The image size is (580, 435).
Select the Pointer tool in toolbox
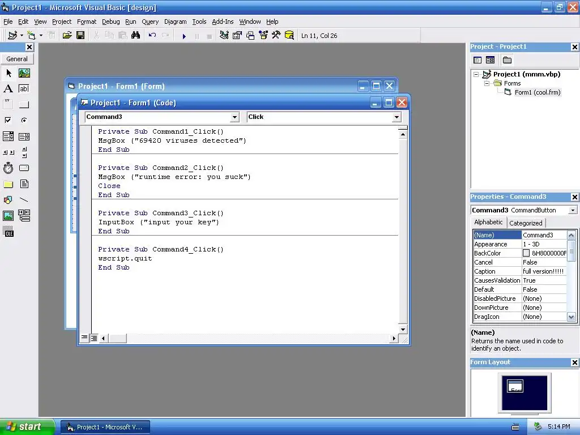[8, 73]
